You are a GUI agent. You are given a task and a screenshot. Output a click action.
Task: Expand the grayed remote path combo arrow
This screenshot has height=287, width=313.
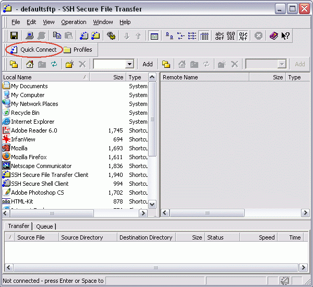(x=282, y=64)
